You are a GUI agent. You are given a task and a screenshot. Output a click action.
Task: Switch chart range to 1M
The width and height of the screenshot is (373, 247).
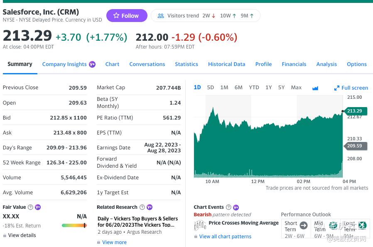pos(224,88)
